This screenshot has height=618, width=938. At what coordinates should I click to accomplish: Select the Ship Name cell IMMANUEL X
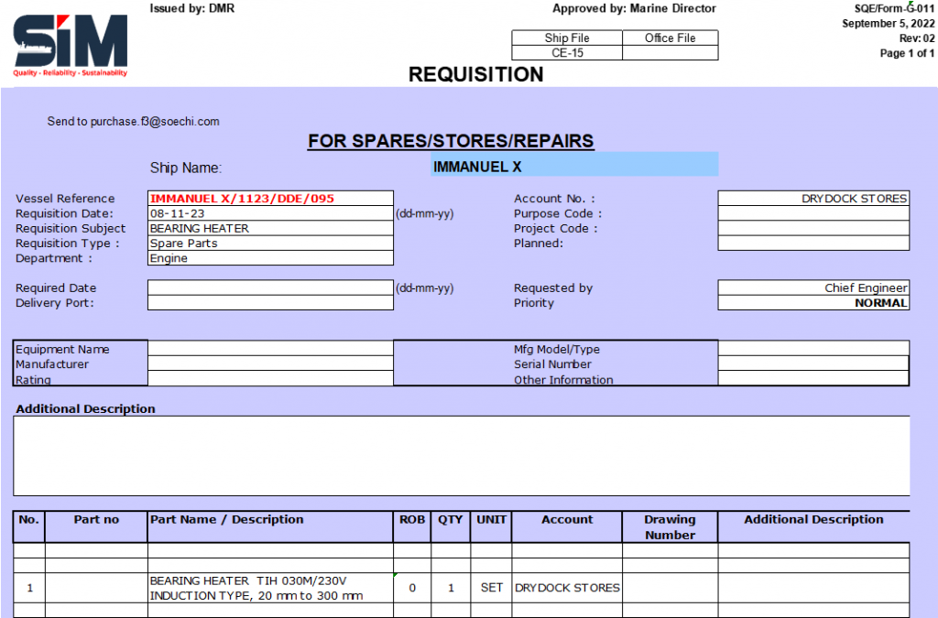pos(574,166)
